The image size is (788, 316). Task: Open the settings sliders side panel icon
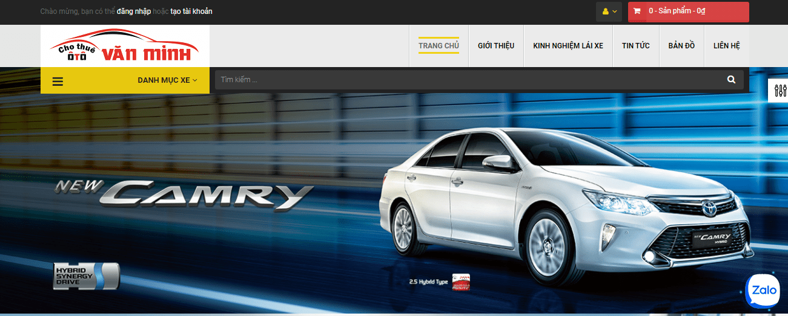click(x=778, y=91)
